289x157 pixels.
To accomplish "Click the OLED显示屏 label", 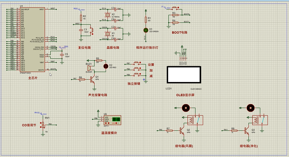I will tap(185, 95).
